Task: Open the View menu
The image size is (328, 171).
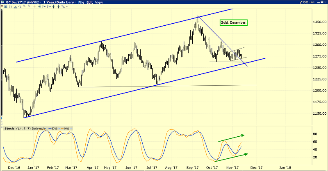Action: [99, 2]
